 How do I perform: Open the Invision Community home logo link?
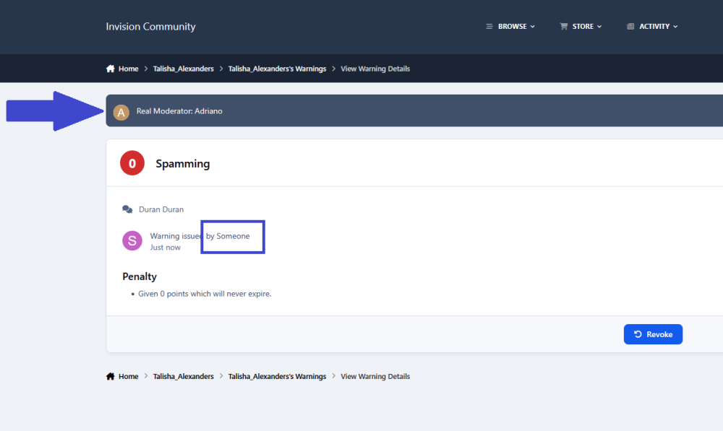point(151,27)
